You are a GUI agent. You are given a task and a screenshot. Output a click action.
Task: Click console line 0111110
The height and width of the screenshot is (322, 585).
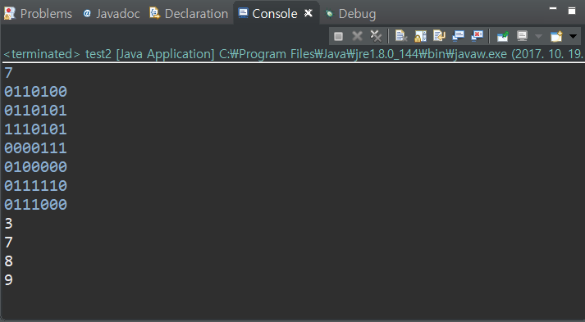tap(35, 186)
